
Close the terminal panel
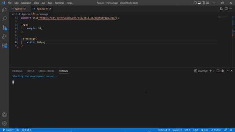tap(231, 71)
